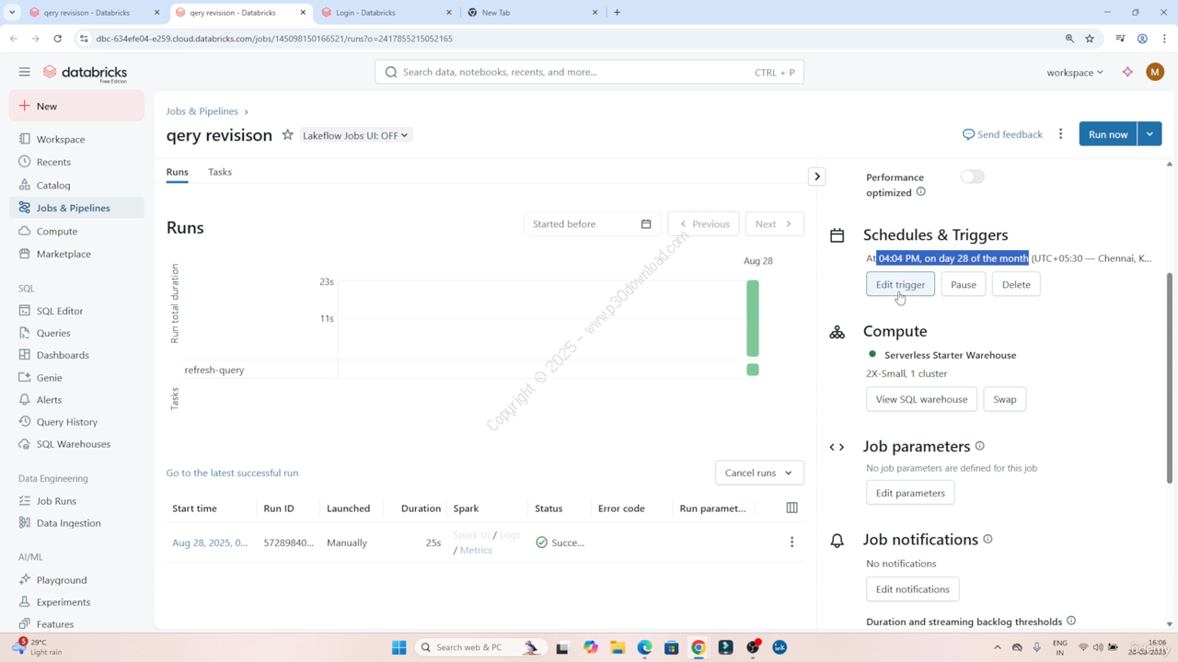The height and width of the screenshot is (662, 1178).
Task: Star the qery revision job as favorite
Action: (x=287, y=135)
